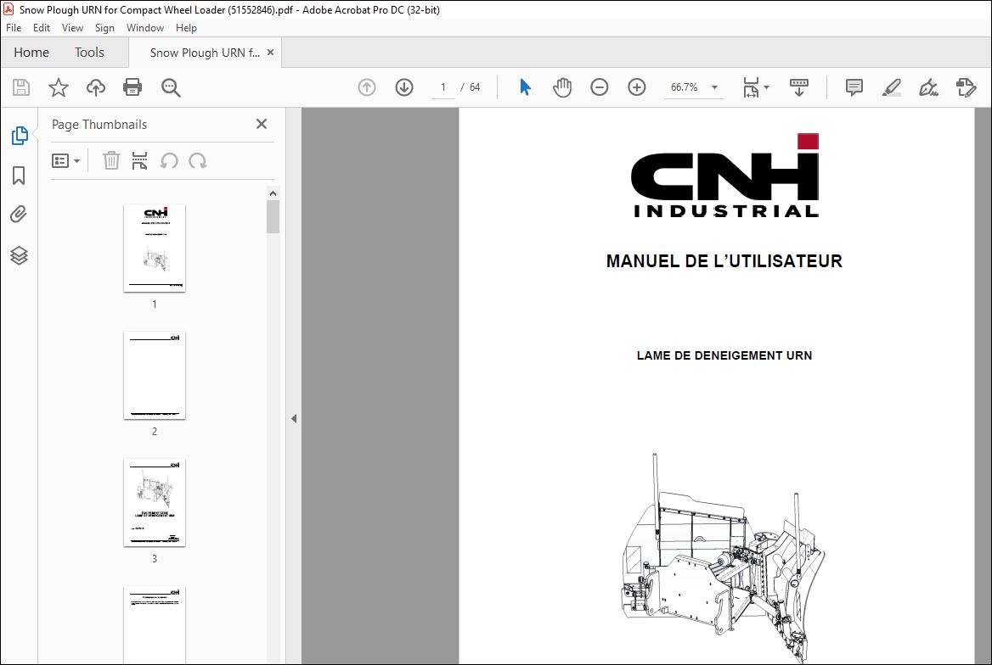
Task: Open the Bookmarks sidebar panel
Action: coord(19,175)
